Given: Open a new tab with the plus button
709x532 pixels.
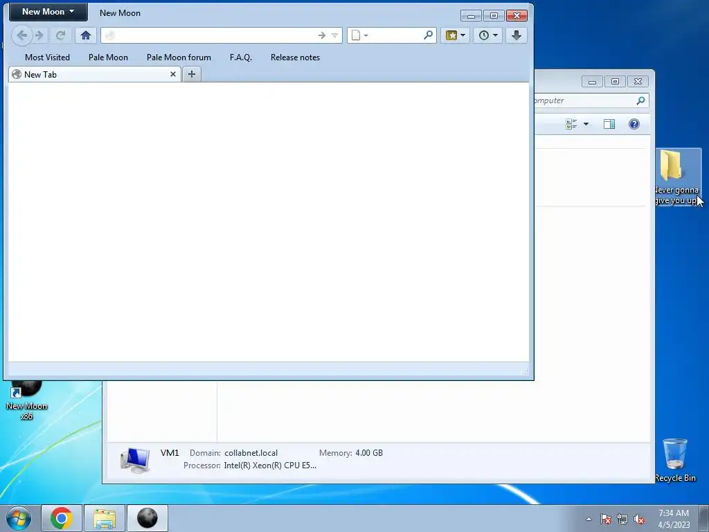Looking at the screenshot, I should (x=192, y=74).
